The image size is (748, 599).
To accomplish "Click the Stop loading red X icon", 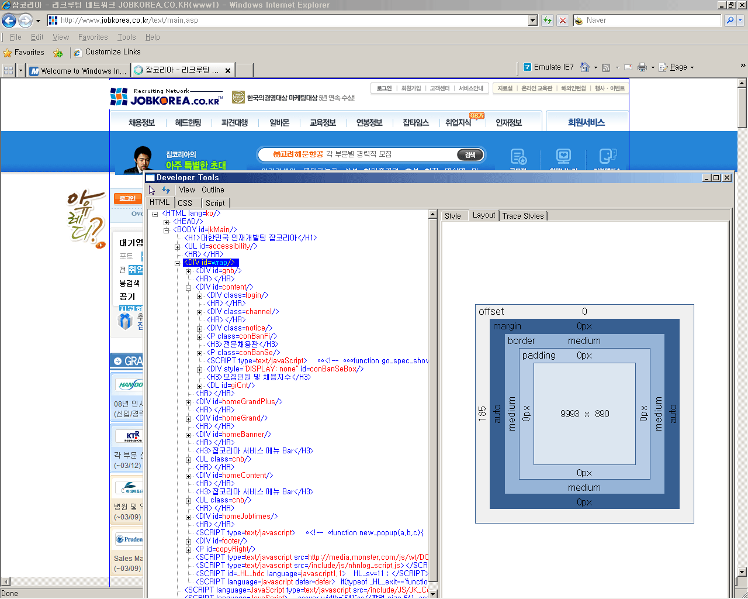I will coord(562,20).
